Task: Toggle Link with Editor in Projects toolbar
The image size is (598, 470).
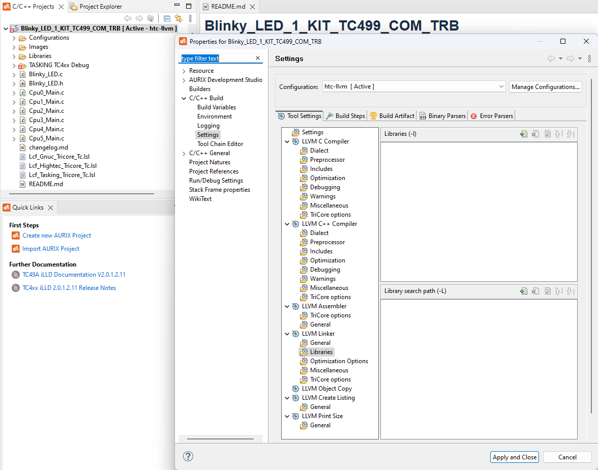Action: click(178, 18)
